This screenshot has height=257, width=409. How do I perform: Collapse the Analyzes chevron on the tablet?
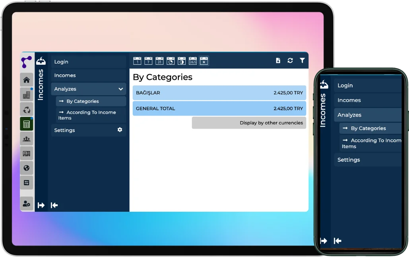pos(120,89)
